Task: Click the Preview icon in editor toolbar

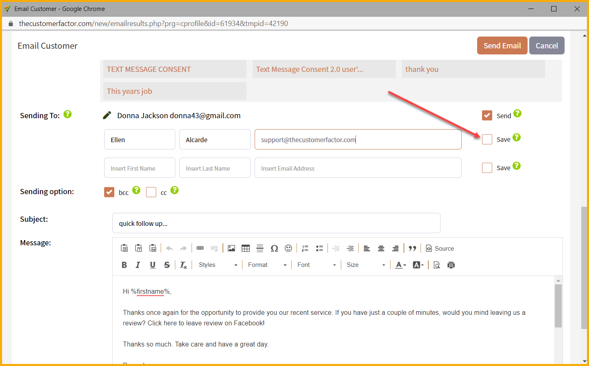Action: click(x=436, y=265)
